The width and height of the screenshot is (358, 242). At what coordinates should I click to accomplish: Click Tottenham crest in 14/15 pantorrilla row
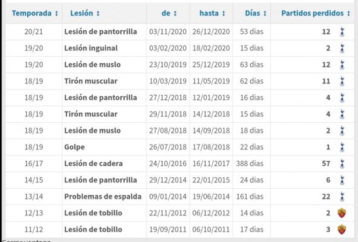(342, 180)
